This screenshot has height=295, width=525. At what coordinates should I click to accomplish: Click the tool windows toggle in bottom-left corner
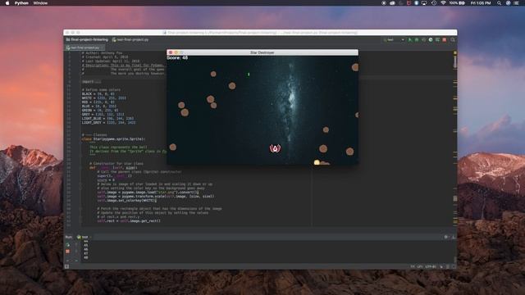click(66, 266)
